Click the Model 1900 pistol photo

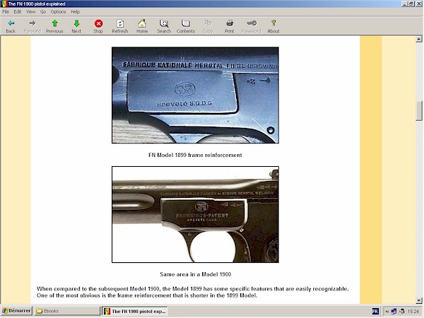tap(195, 214)
